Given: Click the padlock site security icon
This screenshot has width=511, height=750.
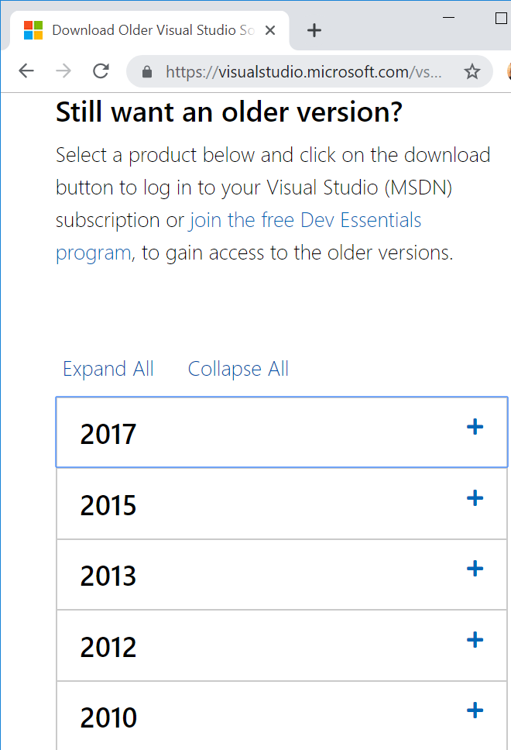Looking at the screenshot, I should click(147, 72).
